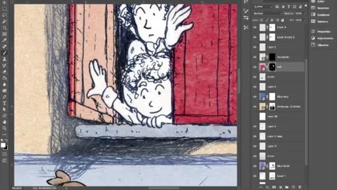Select the Spot Healing Brush tool

[x=4, y=46]
